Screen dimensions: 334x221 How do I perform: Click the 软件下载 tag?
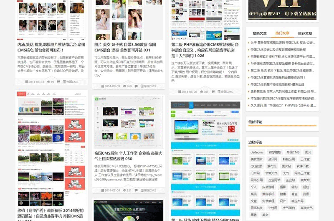pos(302,166)
